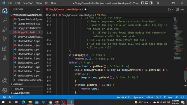Open the Run menu

(53, 3)
